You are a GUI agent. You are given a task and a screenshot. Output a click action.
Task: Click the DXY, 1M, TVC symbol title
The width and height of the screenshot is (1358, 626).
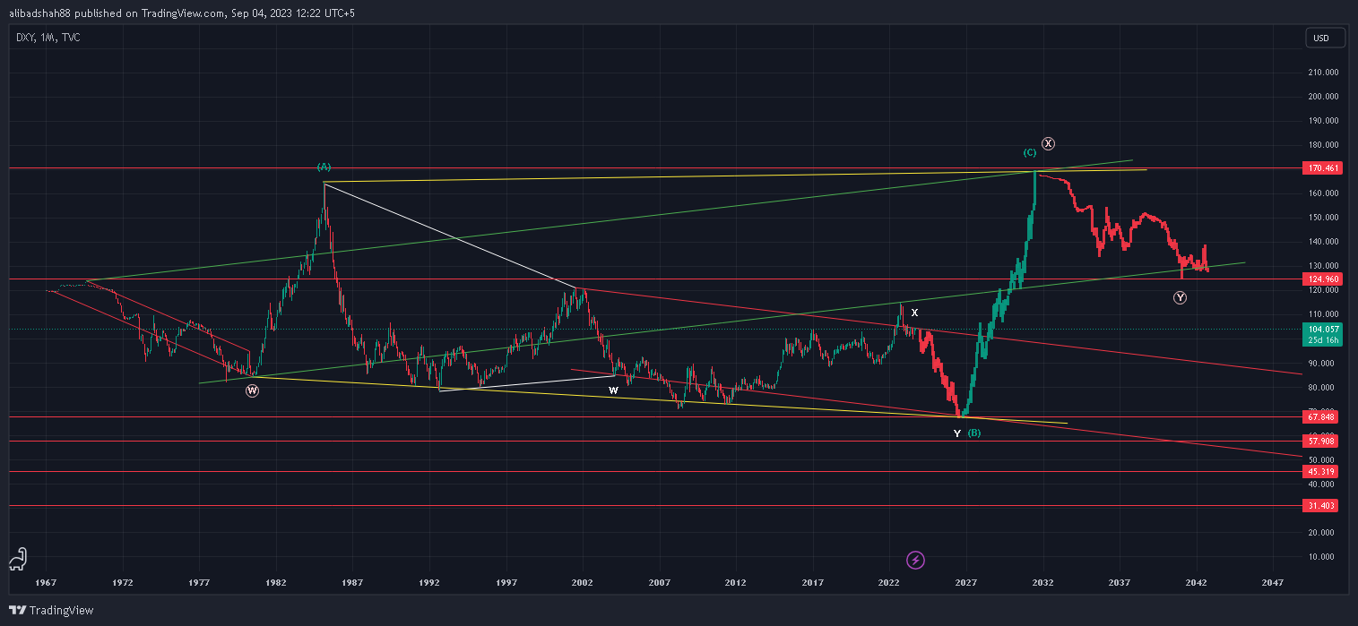click(48, 38)
